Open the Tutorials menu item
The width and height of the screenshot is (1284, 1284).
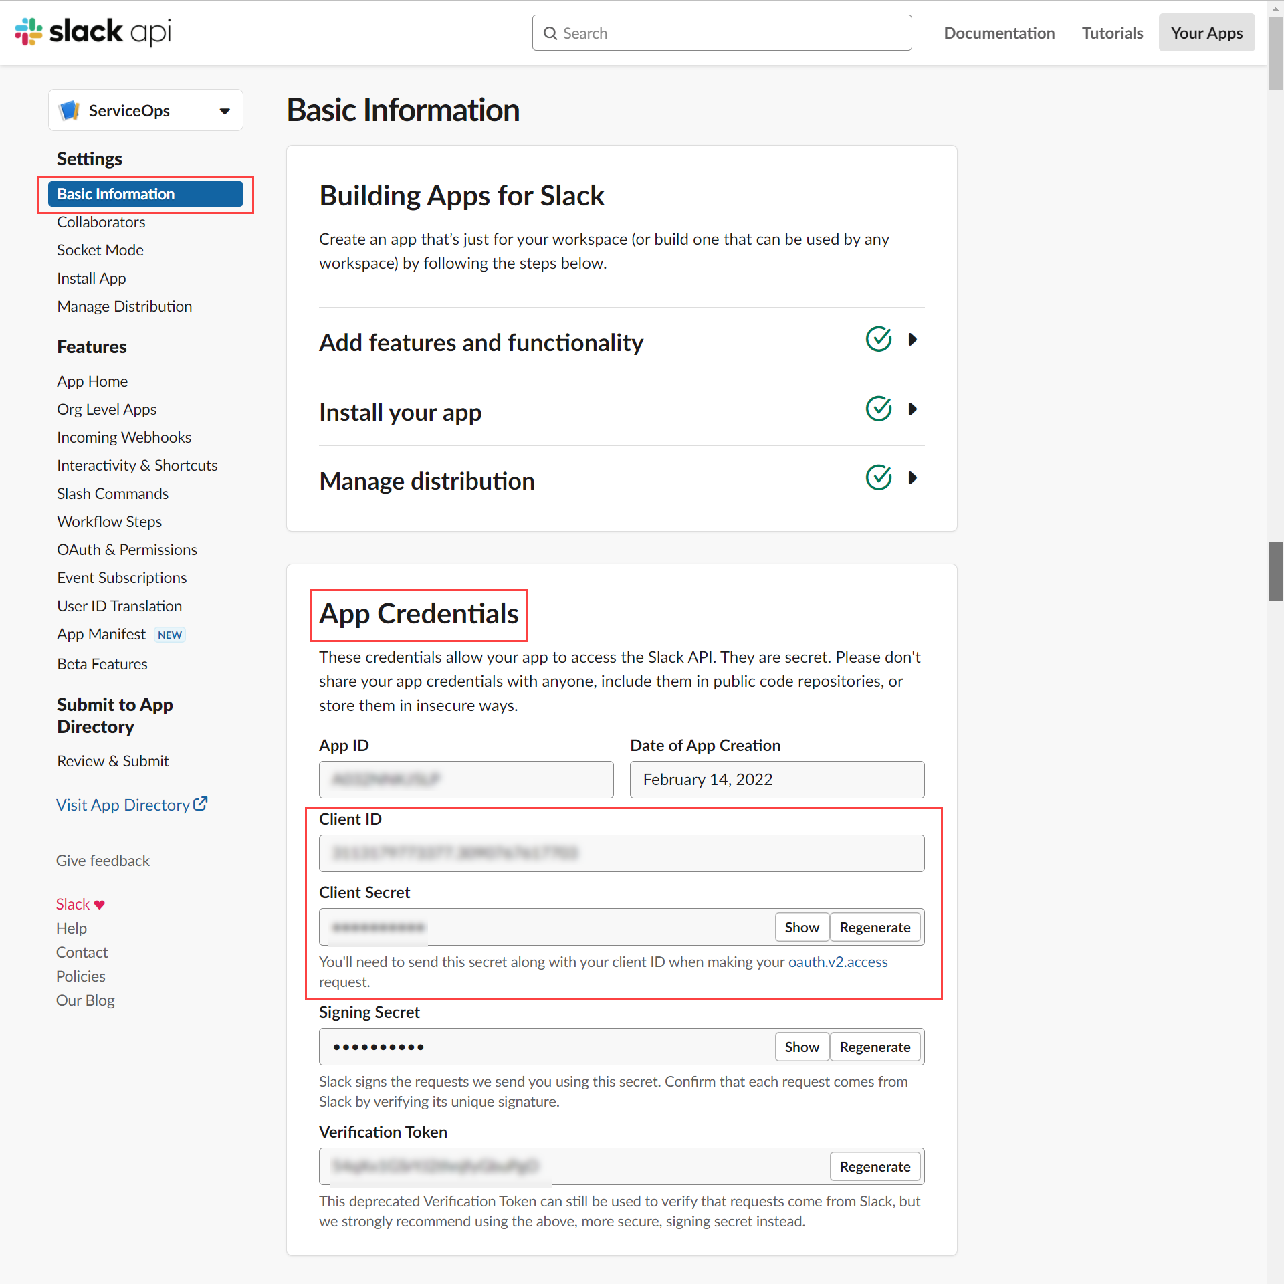coord(1112,32)
